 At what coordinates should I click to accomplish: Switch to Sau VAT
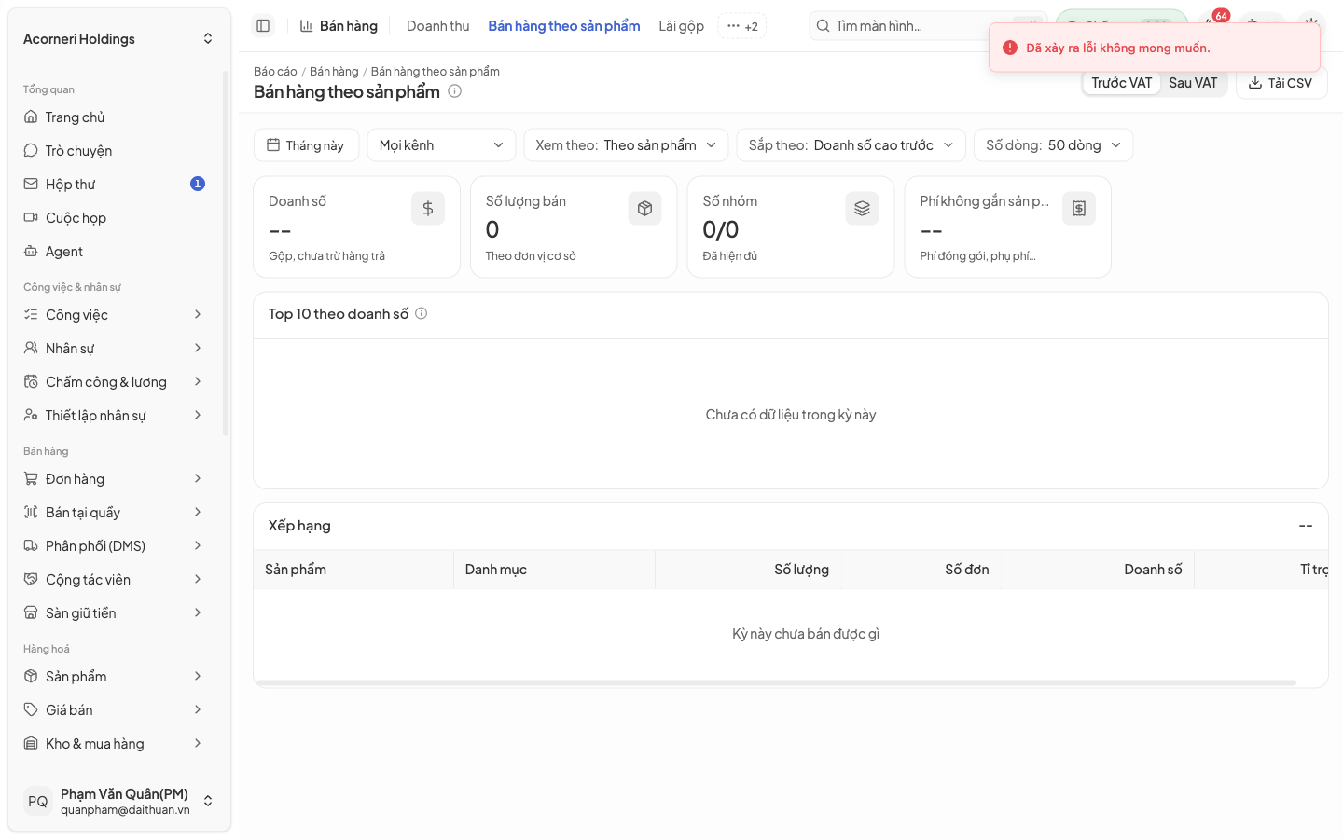(1193, 83)
